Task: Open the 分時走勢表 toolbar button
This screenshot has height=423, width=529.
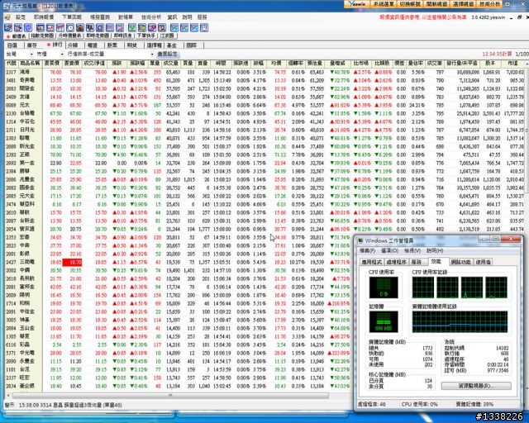Action: pyautogui.click(x=77, y=36)
